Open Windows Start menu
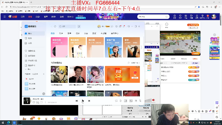The height and width of the screenshot is (125, 222). 3,123
